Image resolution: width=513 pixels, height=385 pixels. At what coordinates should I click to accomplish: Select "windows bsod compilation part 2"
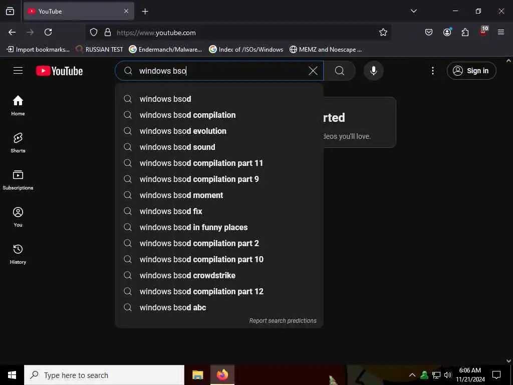[x=219, y=243]
